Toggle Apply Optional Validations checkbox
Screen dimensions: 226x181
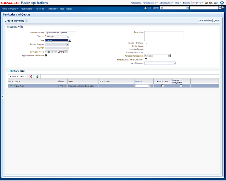coord(46,55)
